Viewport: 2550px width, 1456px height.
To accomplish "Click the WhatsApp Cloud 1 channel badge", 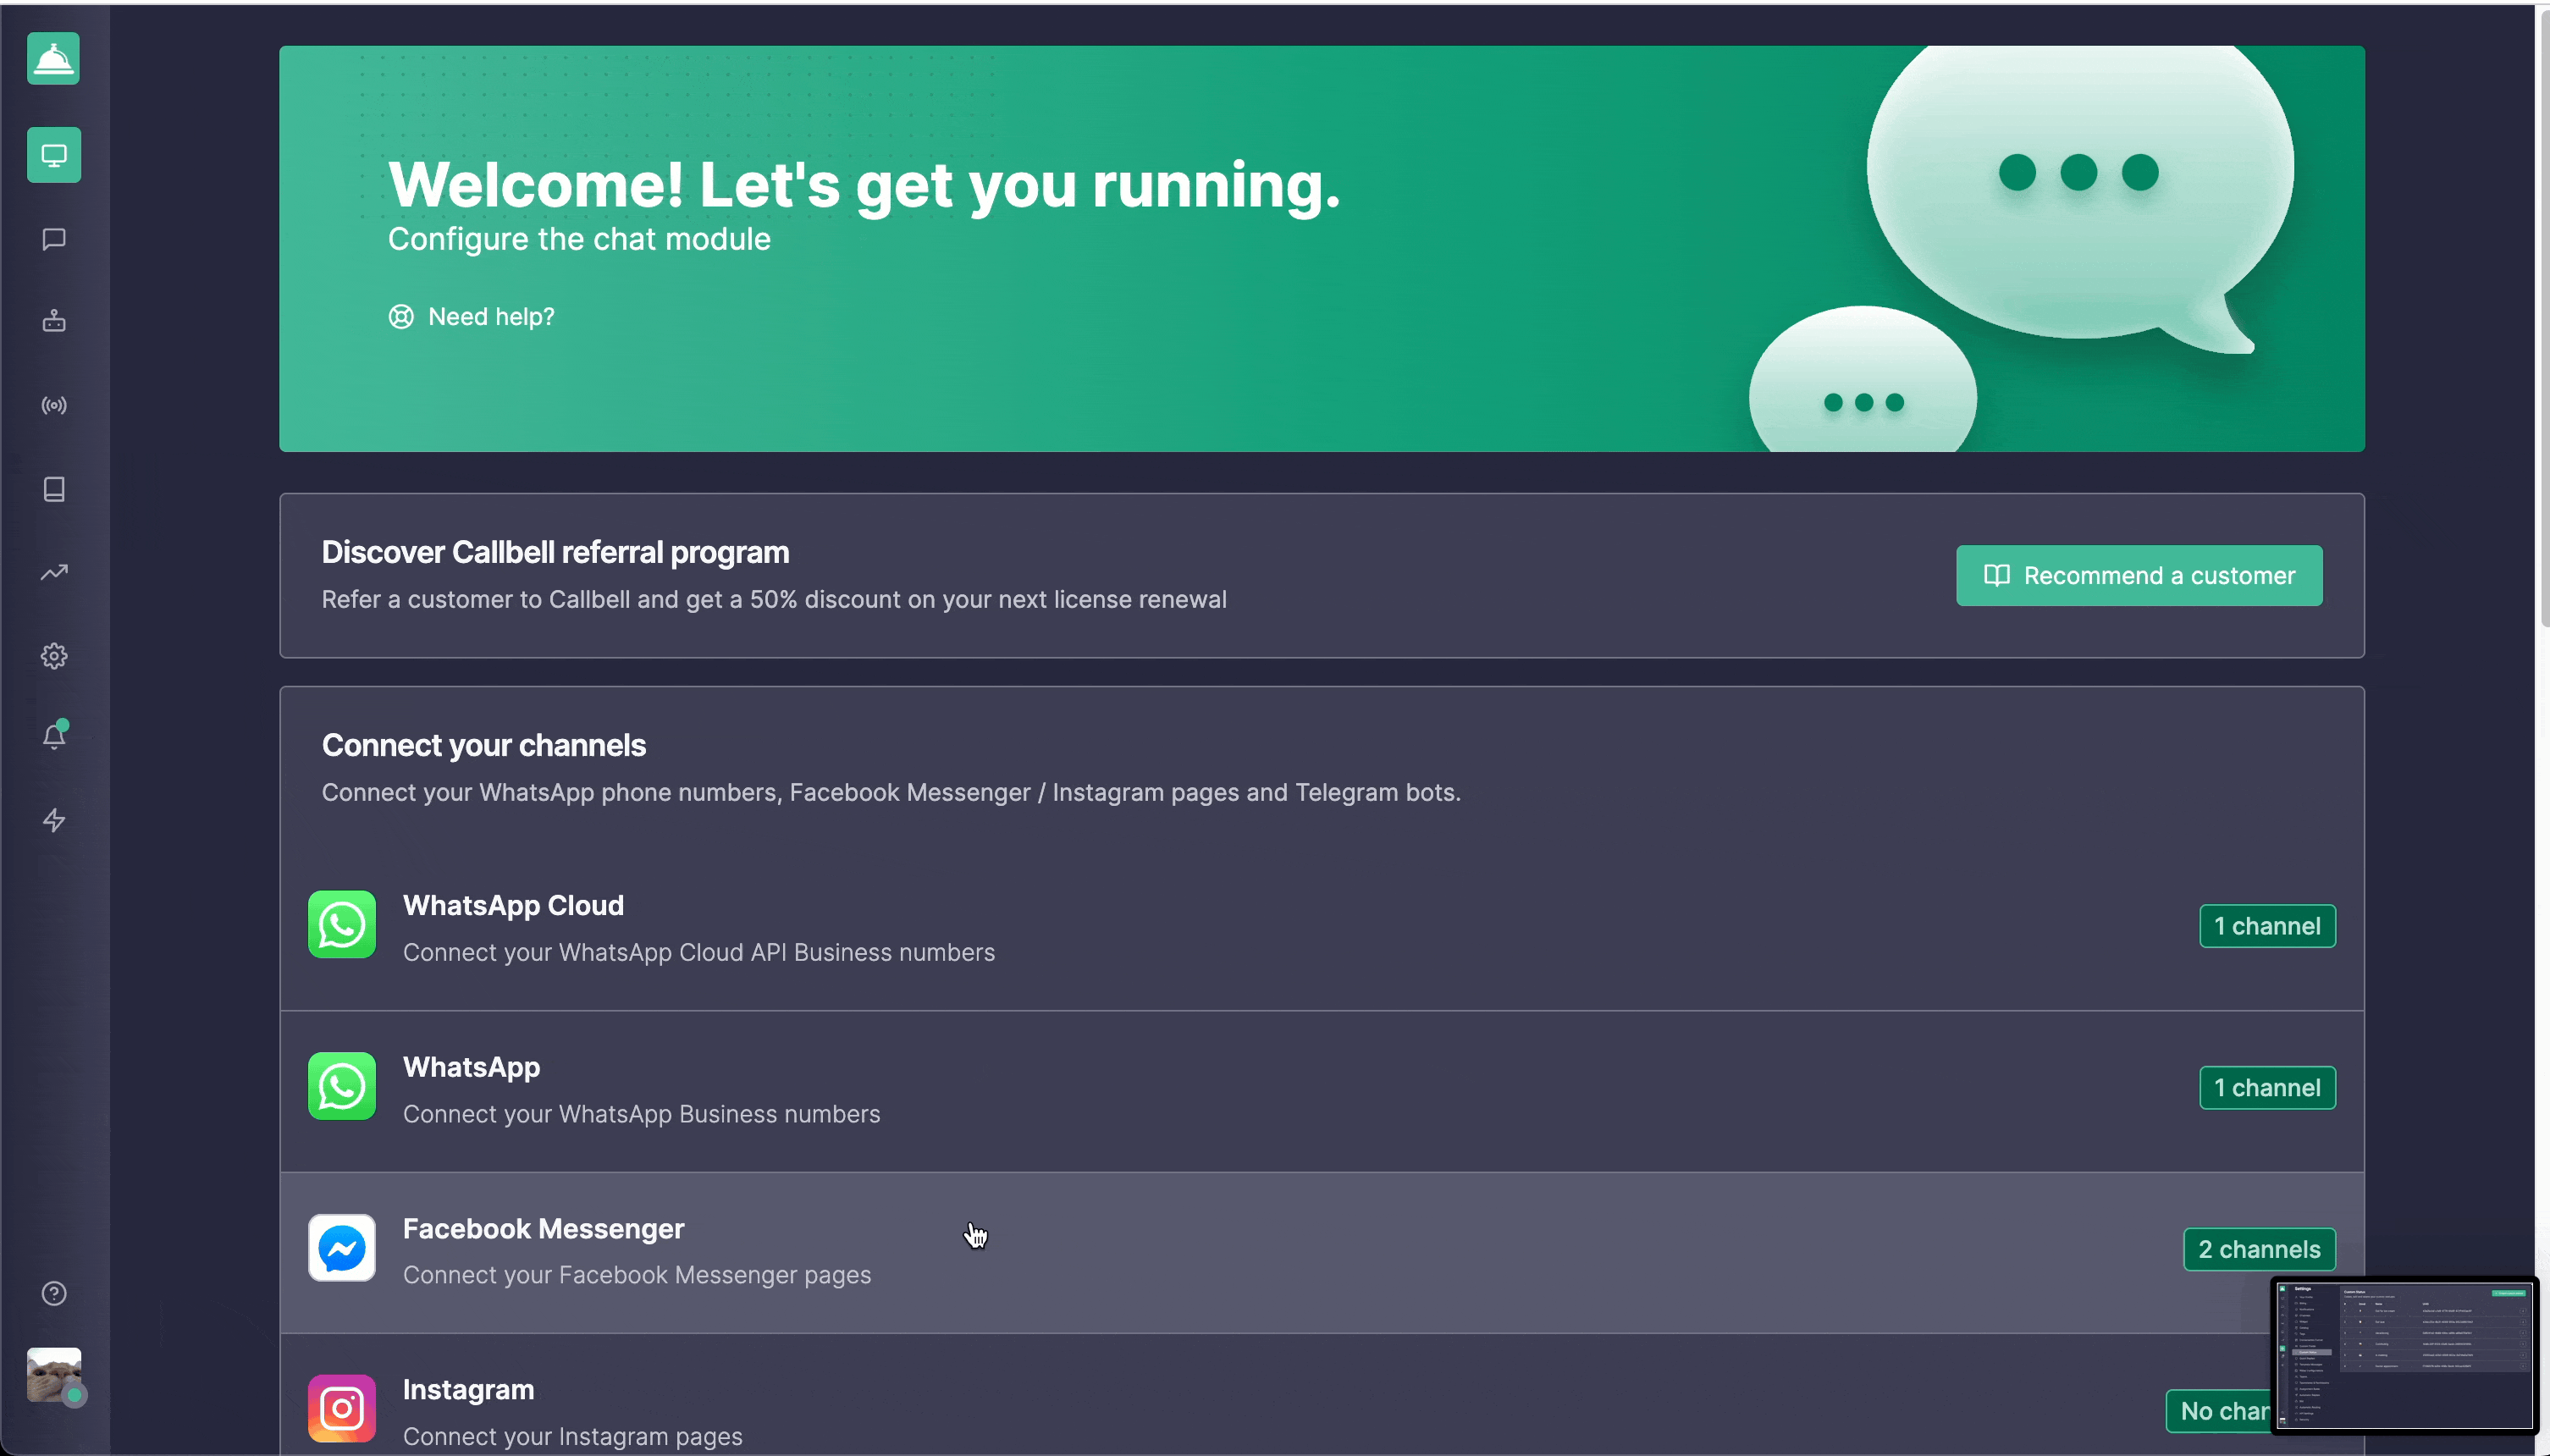I will click(2267, 926).
